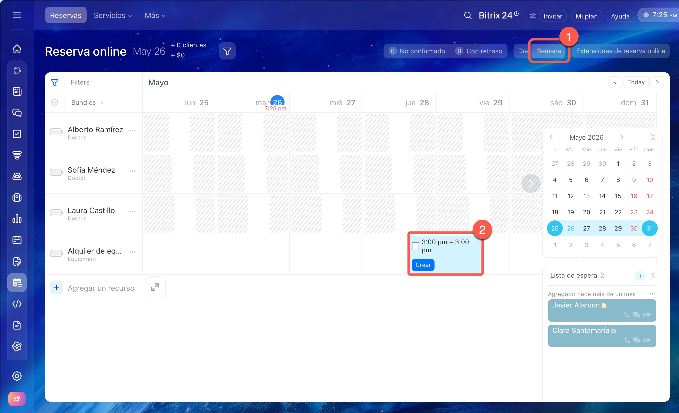
Task: Toggle the Alberto Ramírez resource switch
Action: pyautogui.click(x=56, y=132)
